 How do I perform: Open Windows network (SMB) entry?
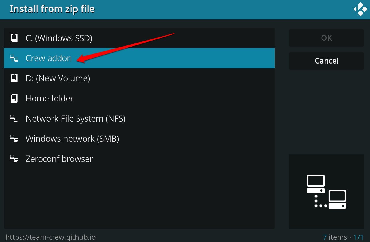[x=139, y=139]
